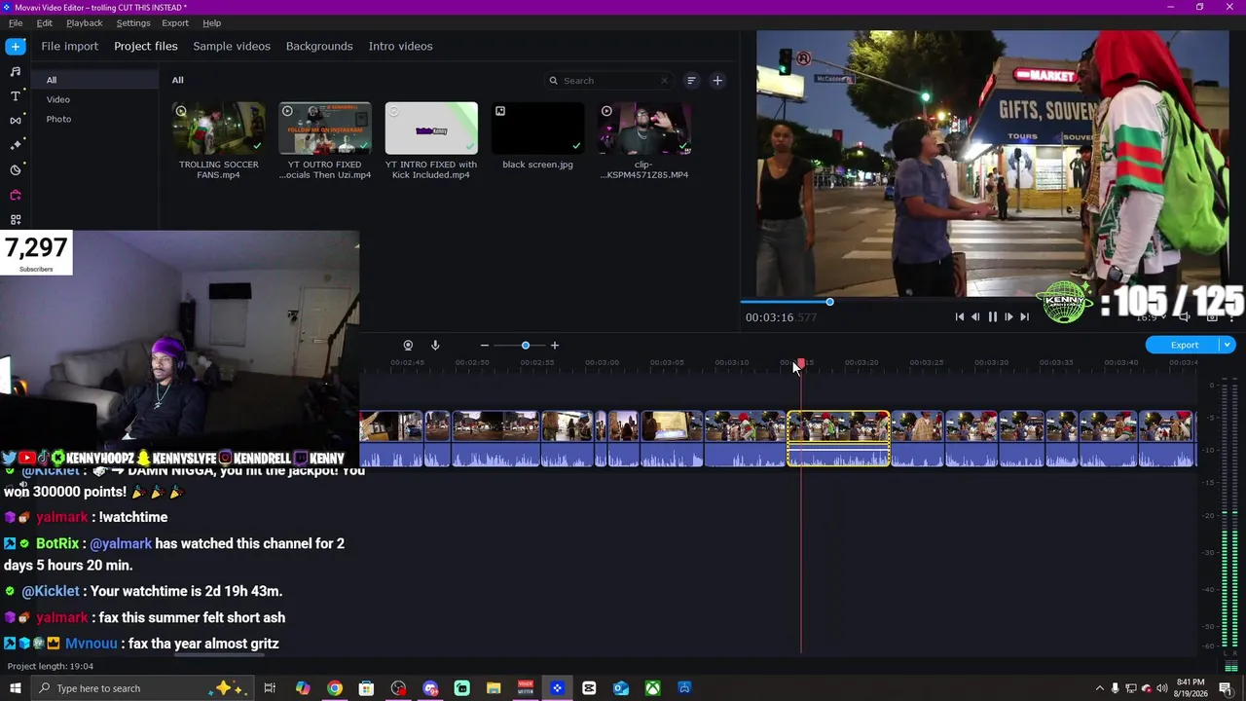
Task: Open the Titles text tool
Action: point(16,95)
